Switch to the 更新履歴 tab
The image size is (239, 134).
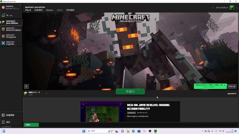70,10
